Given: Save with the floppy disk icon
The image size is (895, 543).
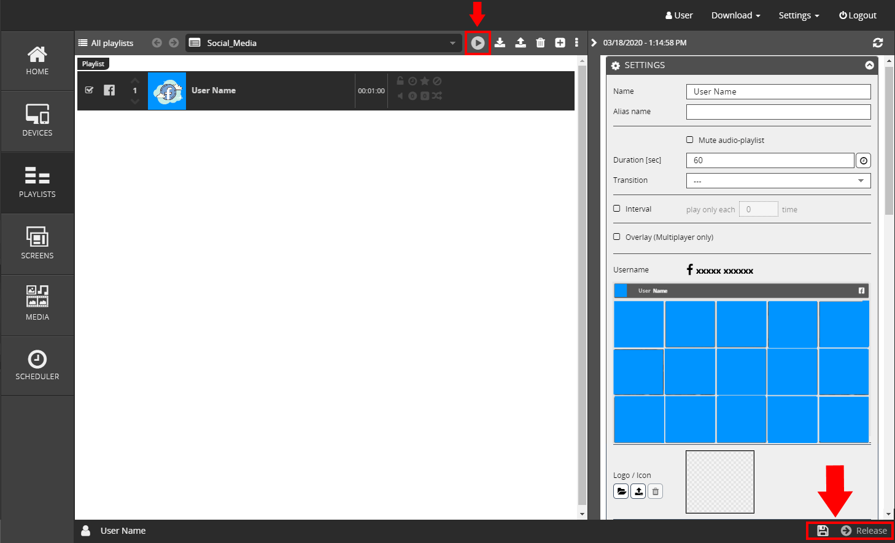Looking at the screenshot, I should coord(823,531).
